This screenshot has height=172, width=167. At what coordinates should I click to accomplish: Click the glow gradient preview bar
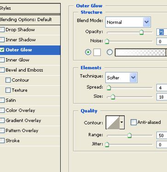point(140,52)
